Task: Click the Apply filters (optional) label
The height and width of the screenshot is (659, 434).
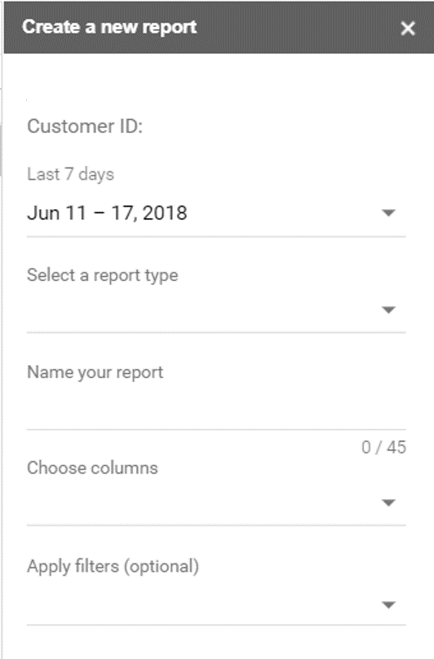Action: tap(113, 567)
